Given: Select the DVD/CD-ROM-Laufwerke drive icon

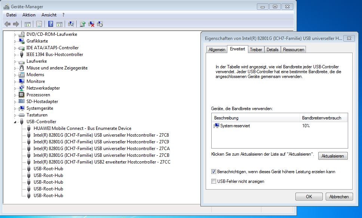Looking at the screenshot, I should (x=22, y=34).
